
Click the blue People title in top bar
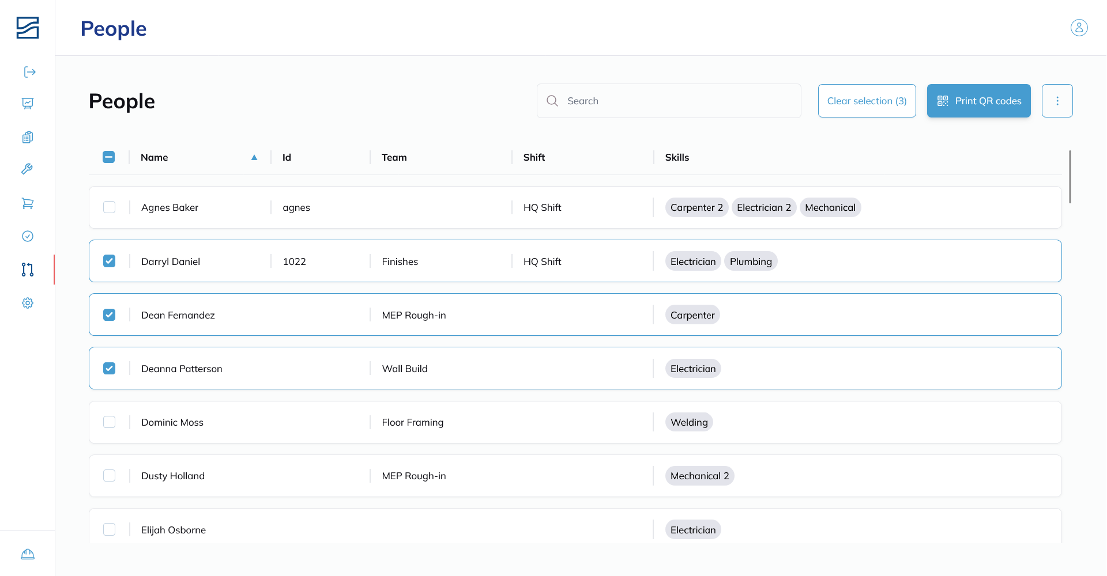coord(114,28)
